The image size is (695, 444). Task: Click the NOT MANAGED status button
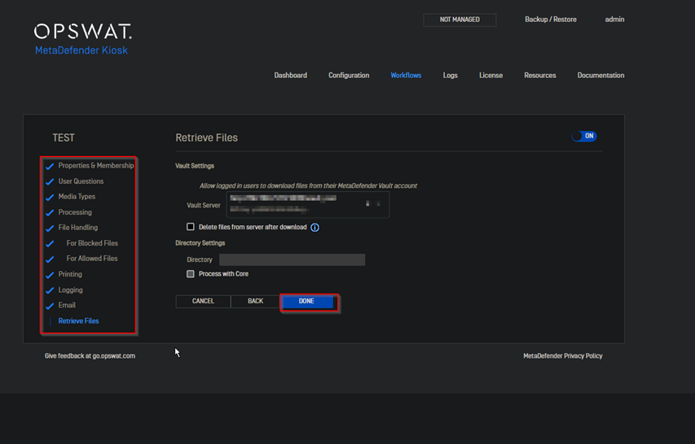point(460,20)
